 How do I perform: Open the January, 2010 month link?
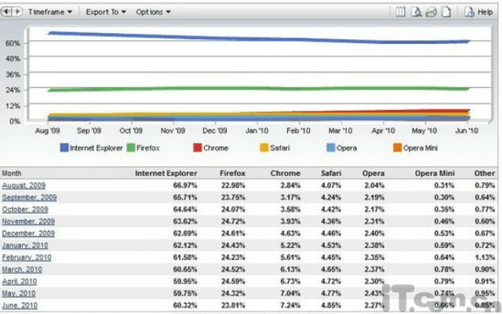24,246
